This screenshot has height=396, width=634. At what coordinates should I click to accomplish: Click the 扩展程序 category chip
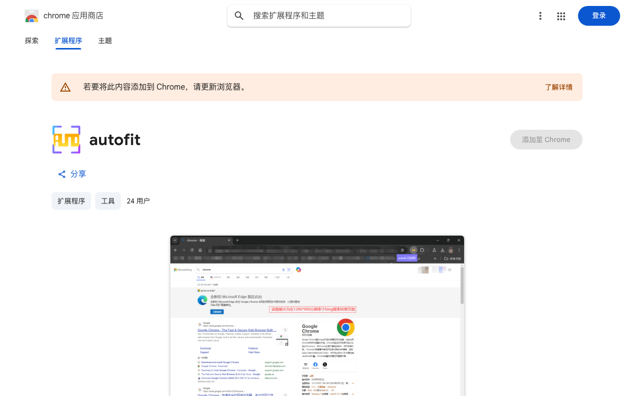(x=71, y=201)
